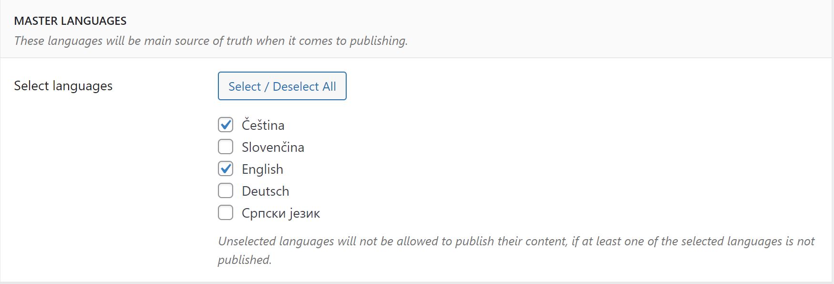Image resolution: width=834 pixels, height=284 pixels.
Task: Click the Српски језик label text
Action: [281, 213]
